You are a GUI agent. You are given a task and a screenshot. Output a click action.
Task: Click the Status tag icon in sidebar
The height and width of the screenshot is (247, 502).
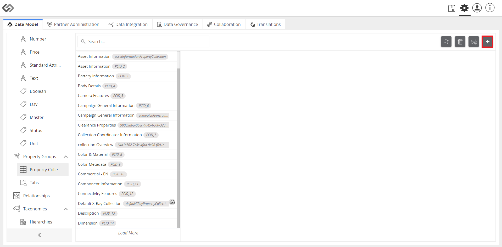[x=23, y=130]
